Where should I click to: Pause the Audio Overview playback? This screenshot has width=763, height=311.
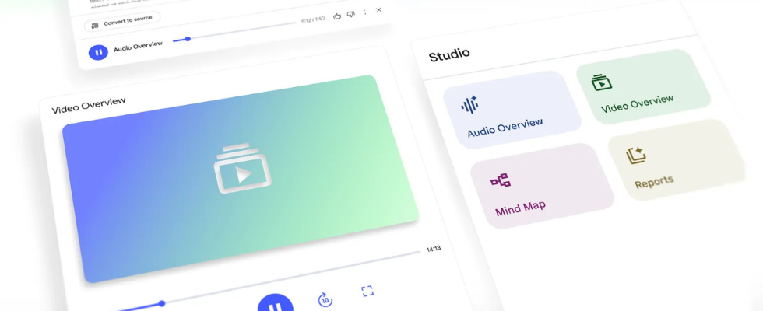click(x=98, y=52)
